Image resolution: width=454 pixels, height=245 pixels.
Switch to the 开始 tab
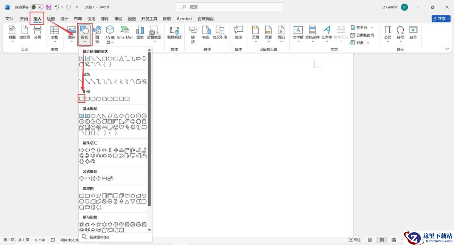coord(24,18)
